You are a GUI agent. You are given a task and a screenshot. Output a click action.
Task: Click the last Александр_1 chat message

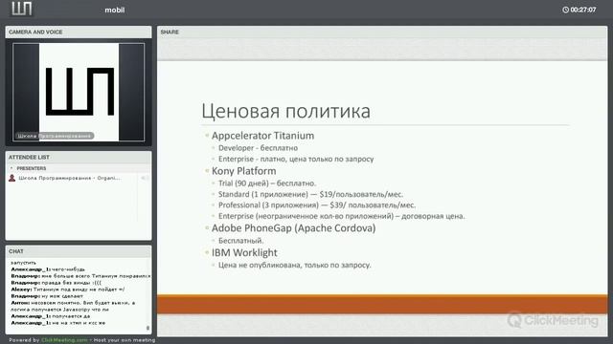tap(57, 323)
